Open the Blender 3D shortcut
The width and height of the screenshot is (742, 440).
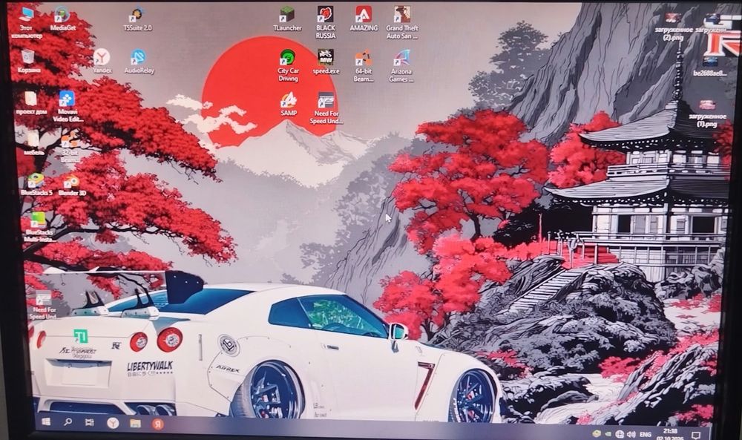click(x=72, y=185)
